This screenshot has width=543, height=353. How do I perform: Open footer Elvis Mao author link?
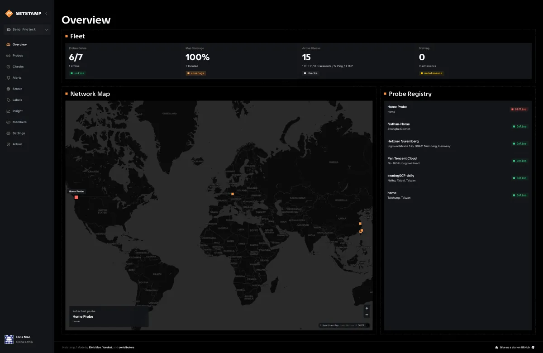tap(95, 348)
